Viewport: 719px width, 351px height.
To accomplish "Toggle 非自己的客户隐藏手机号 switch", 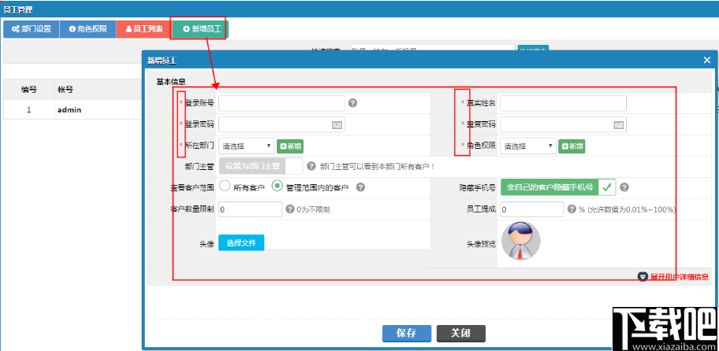I will [558, 187].
